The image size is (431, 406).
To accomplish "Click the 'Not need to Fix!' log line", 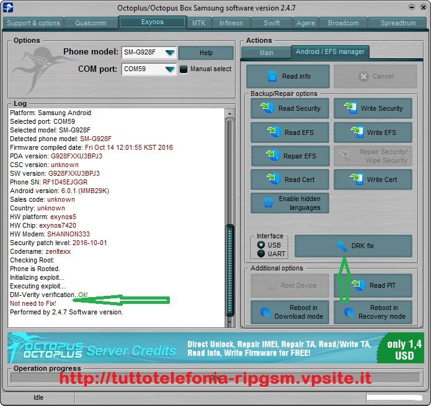I will pyautogui.click(x=33, y=303).
